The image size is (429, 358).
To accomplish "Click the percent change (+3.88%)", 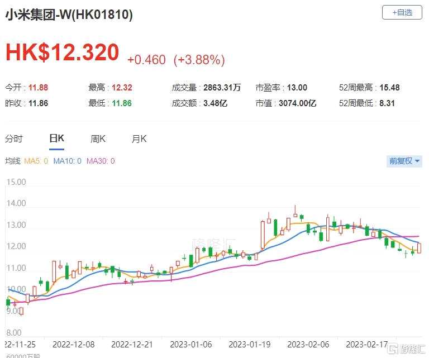I will click(x=199, y=60).
